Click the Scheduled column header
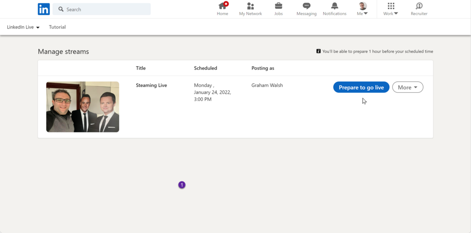 click(206, 68)
